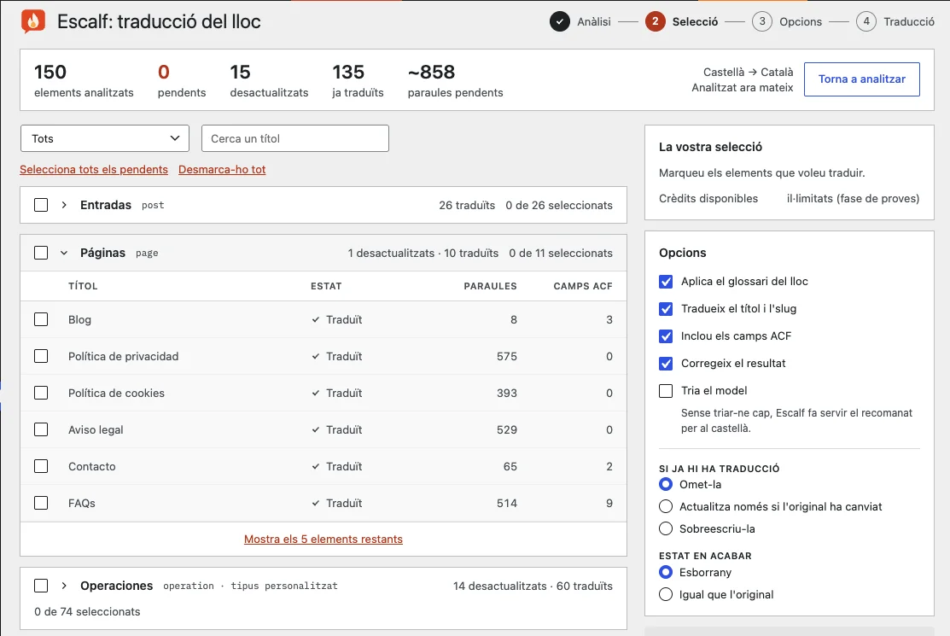Expand the Operaciones group chevron

pos(64,586)
